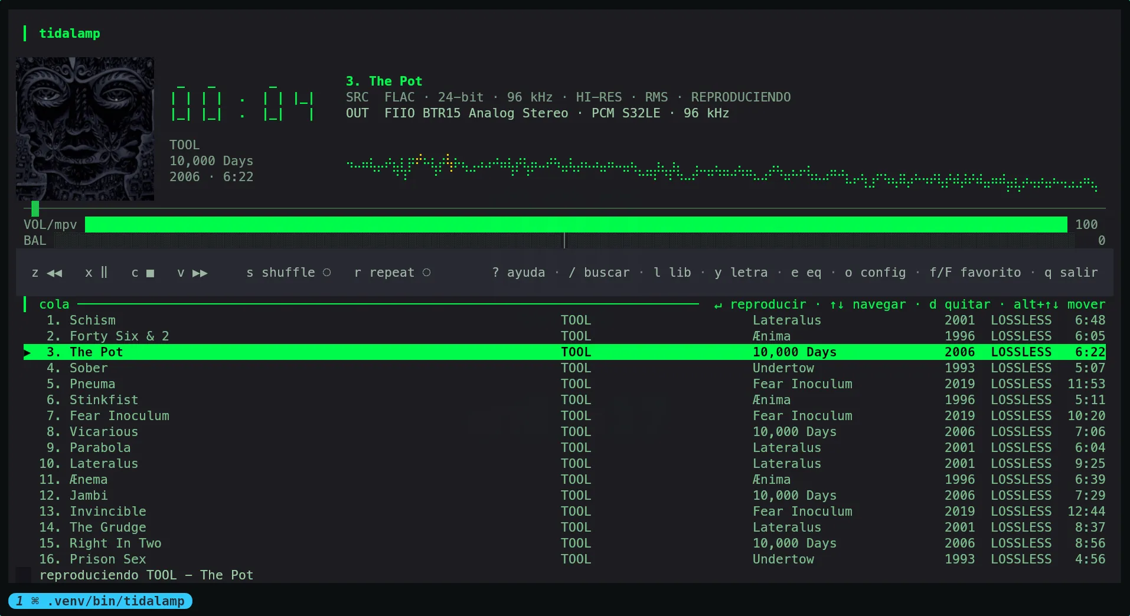Click year 2019 in Fear Inoculum row
Image resolution: width=1130 pixels, height=616 pixels.
pos(959,415)
